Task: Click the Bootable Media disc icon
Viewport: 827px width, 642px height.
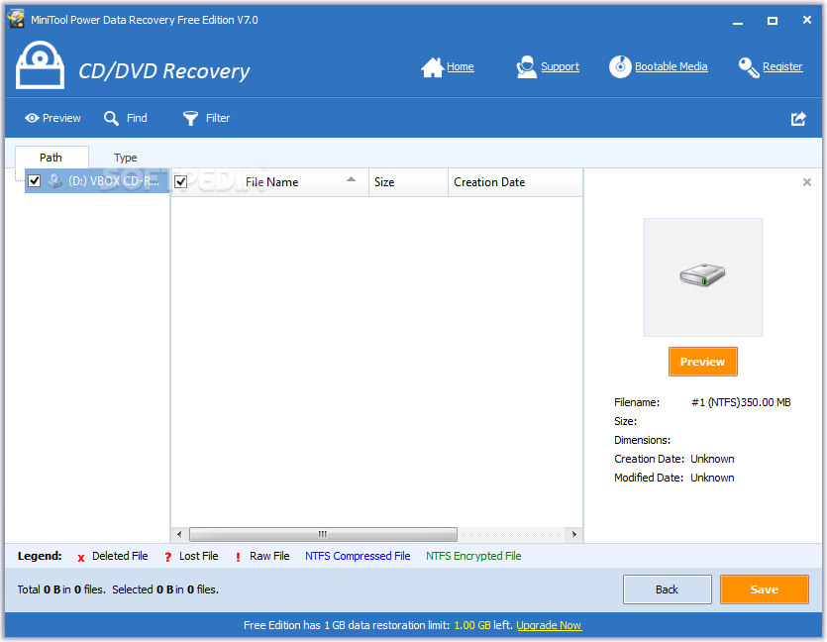Action: (x=620, y=67)
